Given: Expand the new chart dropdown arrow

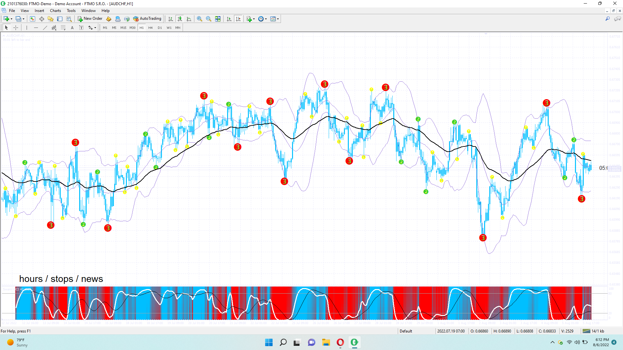Looking at the screenshot, I should click(11, 19).
